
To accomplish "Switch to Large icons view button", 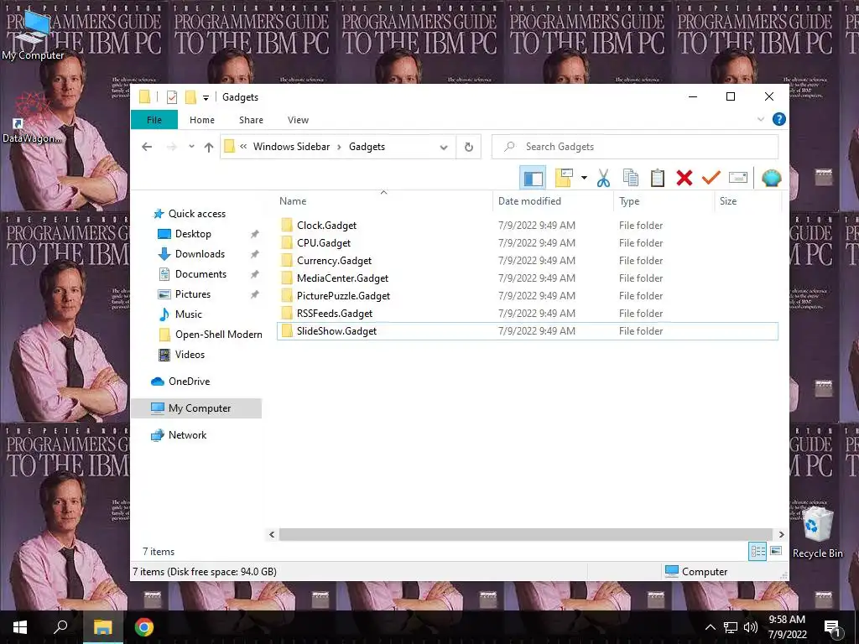I will (776, 551).
